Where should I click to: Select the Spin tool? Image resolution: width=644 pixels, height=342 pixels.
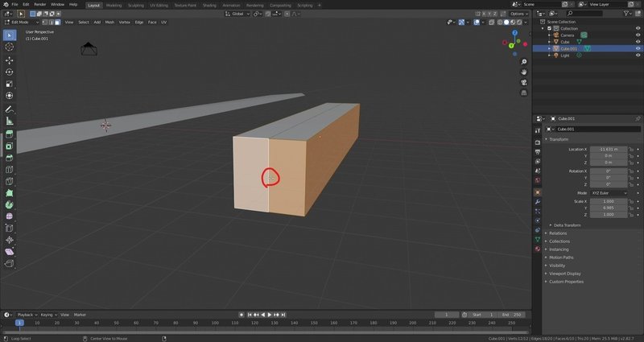[x=9, y=204]
